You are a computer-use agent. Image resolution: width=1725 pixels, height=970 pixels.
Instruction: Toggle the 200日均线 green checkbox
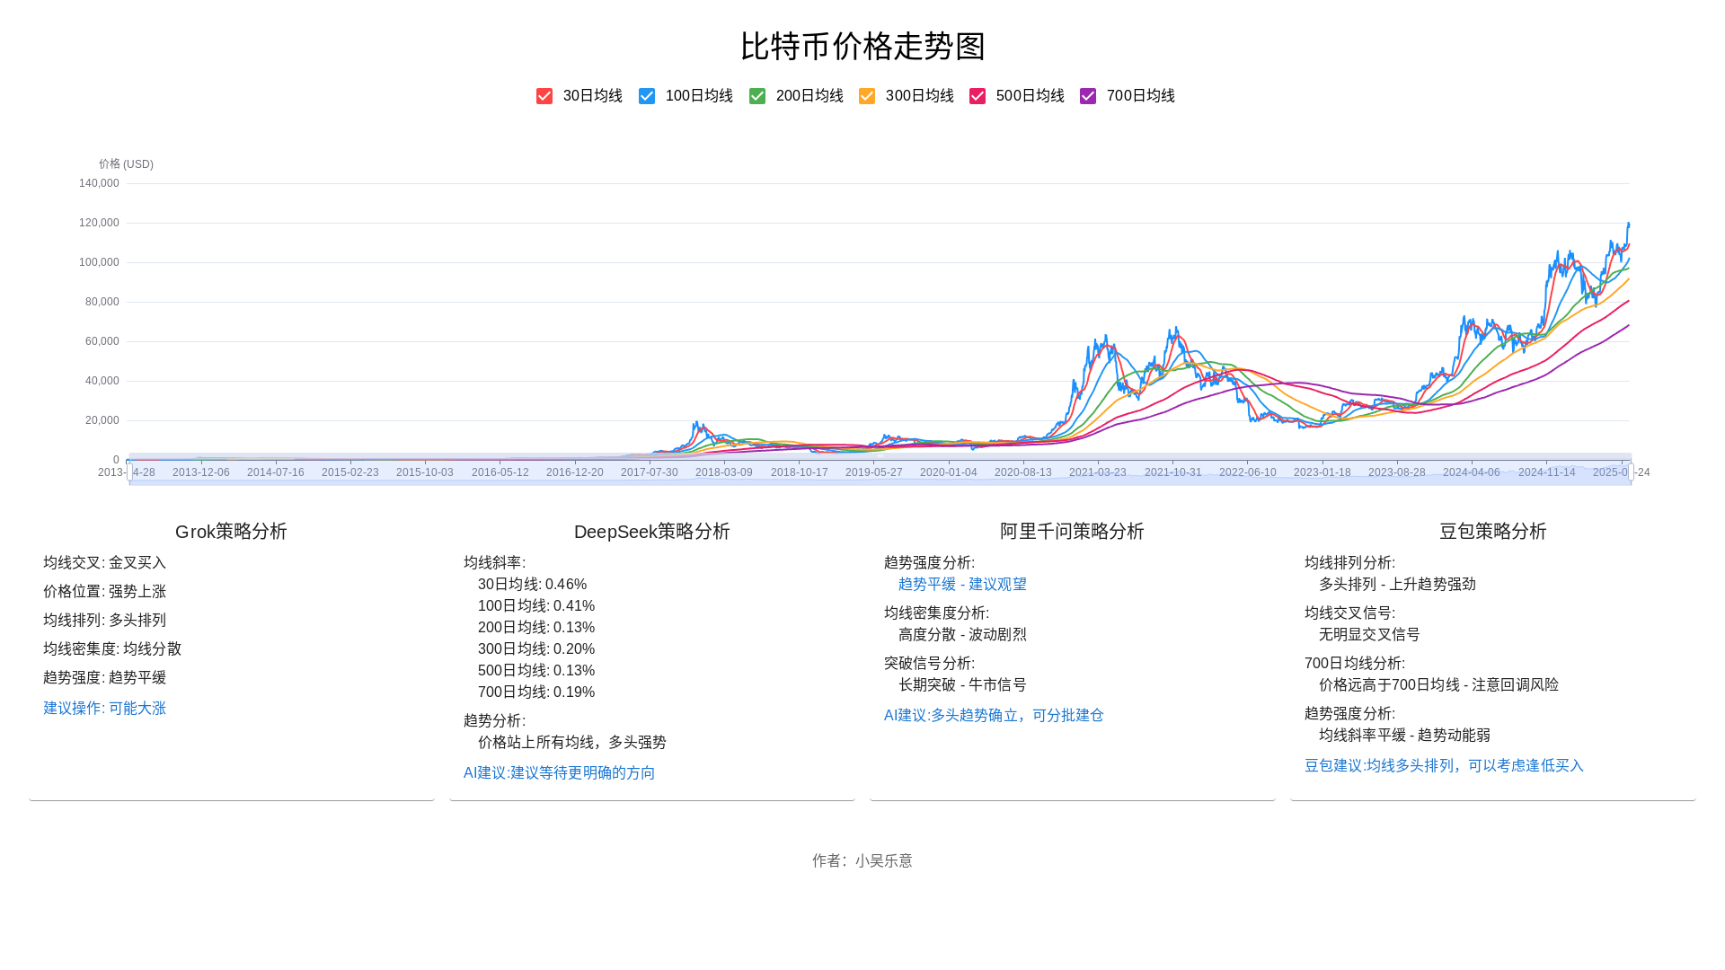(757, 96)
